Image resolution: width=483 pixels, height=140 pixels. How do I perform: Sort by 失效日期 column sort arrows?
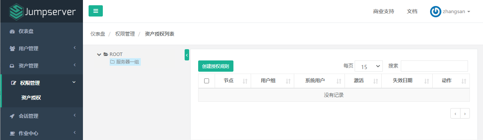click(x=426, y=81)
